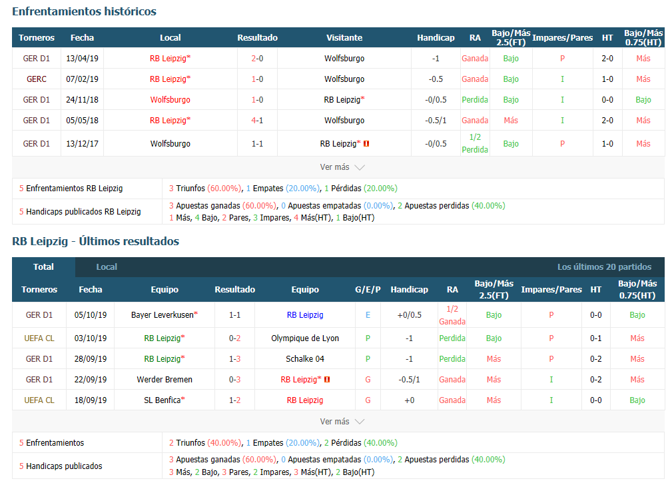
Task: Click Handicap header in Enfrentamientos históricos table
Action: [436, 38]
